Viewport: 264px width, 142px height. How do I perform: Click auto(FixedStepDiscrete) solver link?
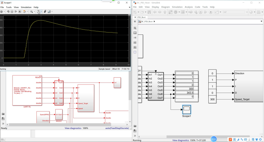coord(117,128)
